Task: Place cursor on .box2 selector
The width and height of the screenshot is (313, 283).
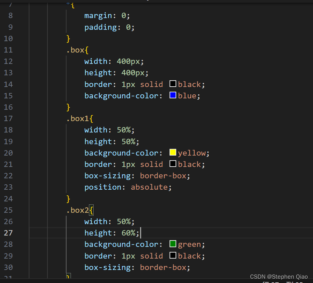Action: click(78, 210)
